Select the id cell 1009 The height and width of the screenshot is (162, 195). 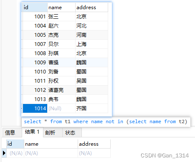35,63
